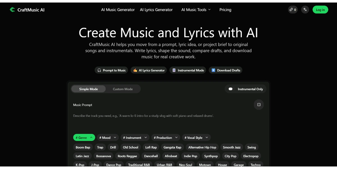Viewport: 337px width, 169px height.
Task: Select the Smooth Jazz genre tag
Action: coord(232,147)
